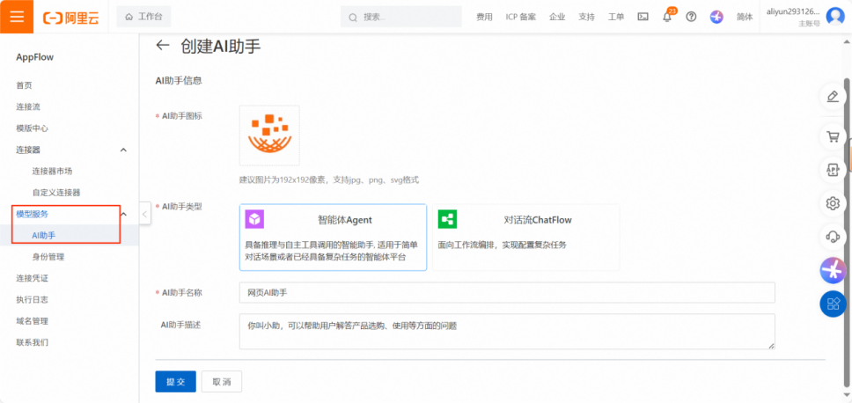Click the 提交 submit button
This screenshot has height=403, width=852.
tap(175, 382)
